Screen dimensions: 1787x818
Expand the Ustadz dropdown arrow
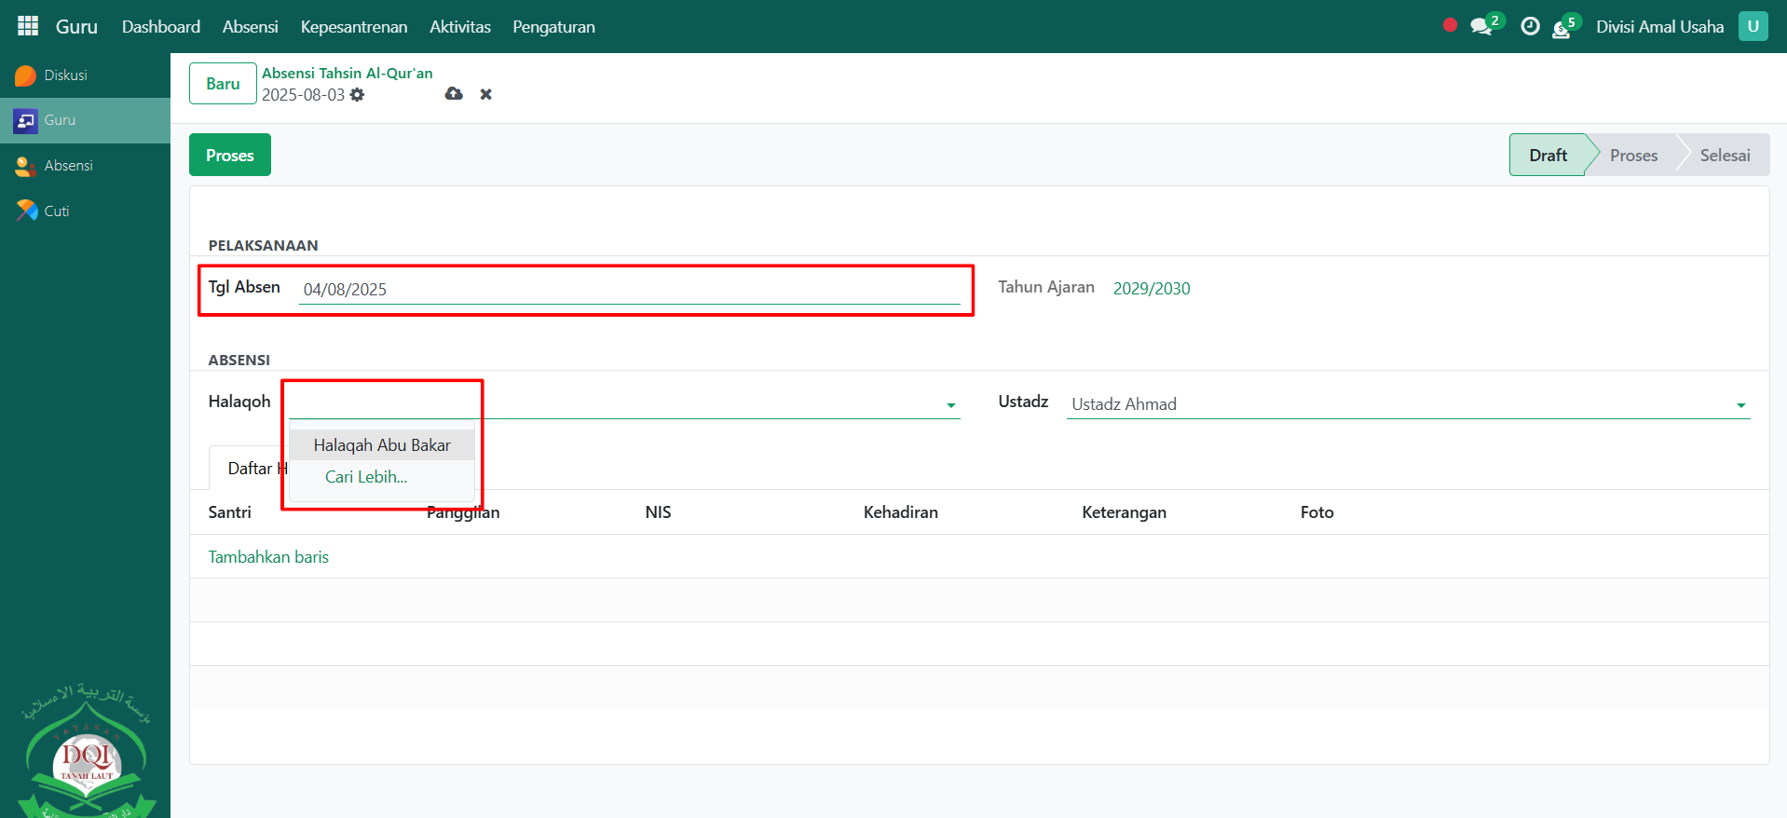pyautogui.click(x=1740, y=405)
